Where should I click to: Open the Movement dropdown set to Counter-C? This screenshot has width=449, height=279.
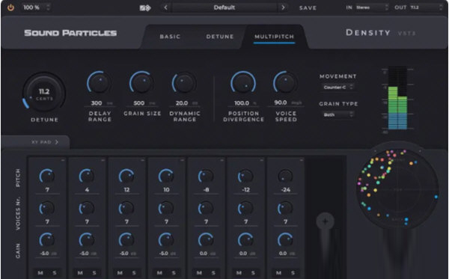(x=338, y=87)
